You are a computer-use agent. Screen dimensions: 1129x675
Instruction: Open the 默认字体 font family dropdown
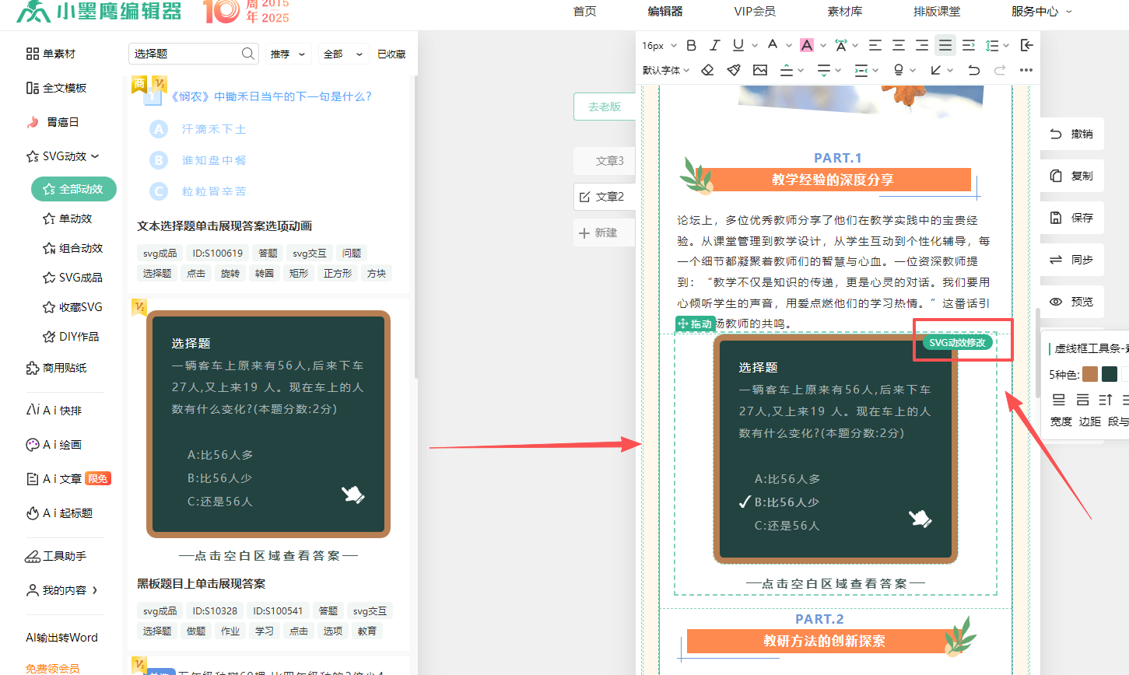(666, 70)
